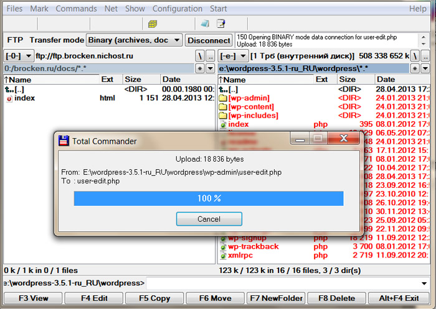Open the Net menu
This screenshot has height=309, width=436.
tap(111, 9)
